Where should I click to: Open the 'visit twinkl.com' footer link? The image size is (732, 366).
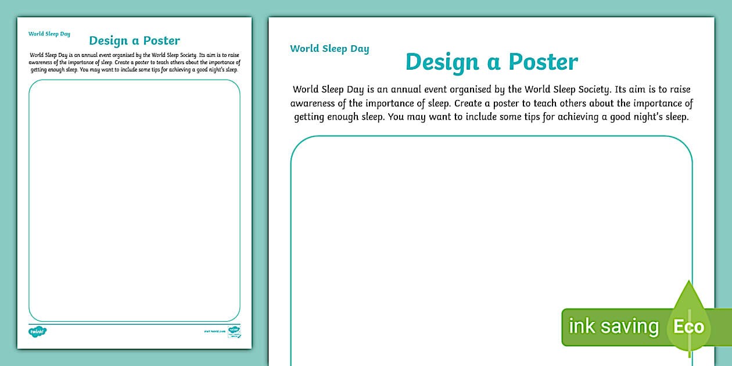[214, 332]
